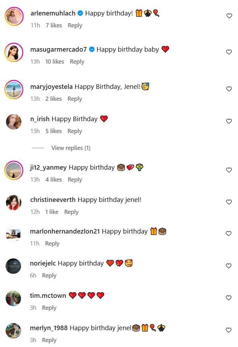238x347 pixels.
Task: View 5 likes on n_irish's comment
Action: point(54,131)
